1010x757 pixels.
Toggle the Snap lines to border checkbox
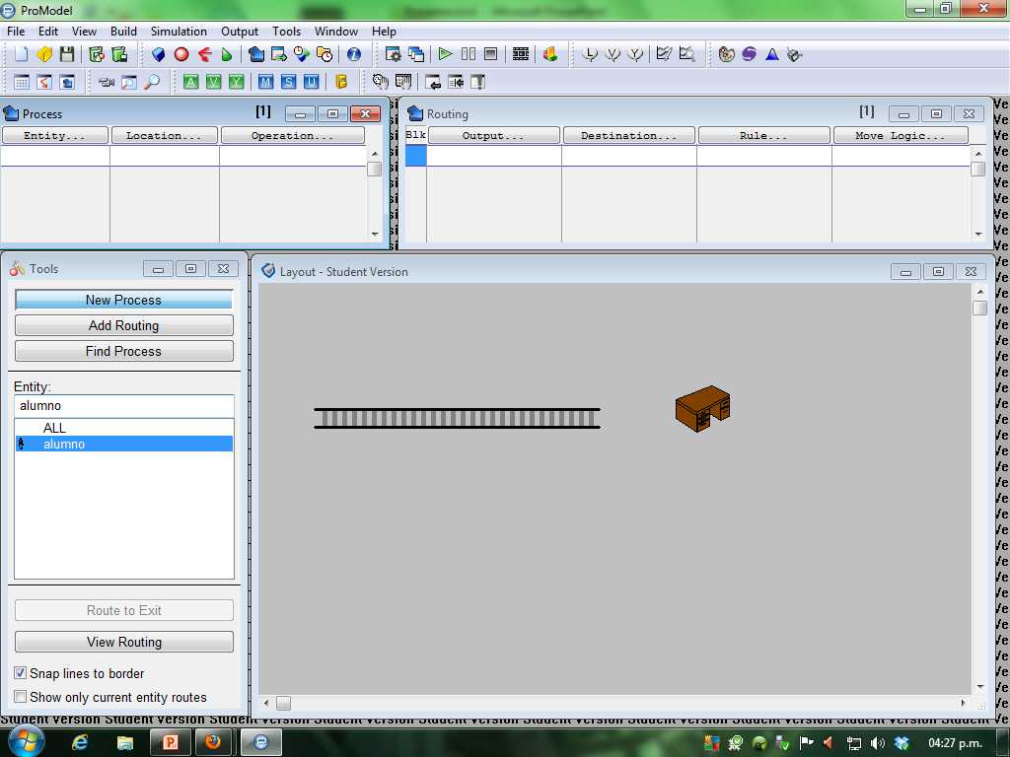tap(21, 673)
